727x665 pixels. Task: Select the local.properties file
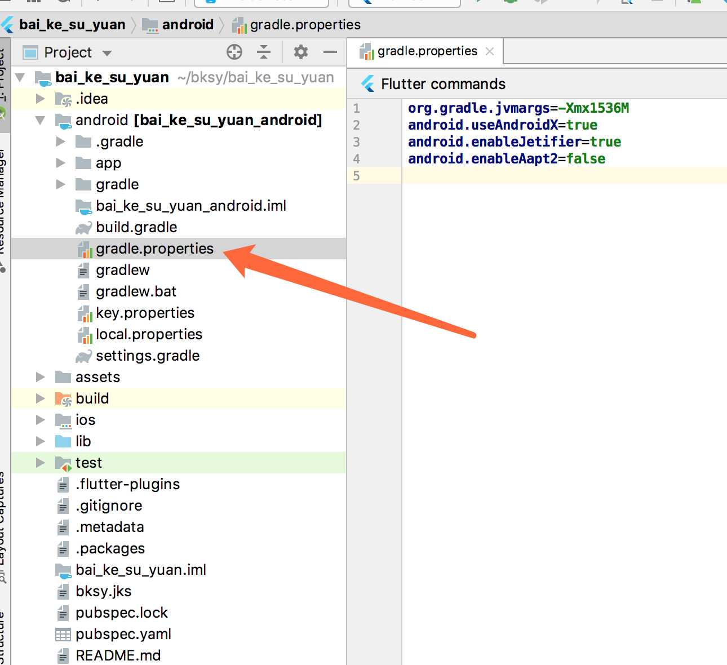click(149, 334)
